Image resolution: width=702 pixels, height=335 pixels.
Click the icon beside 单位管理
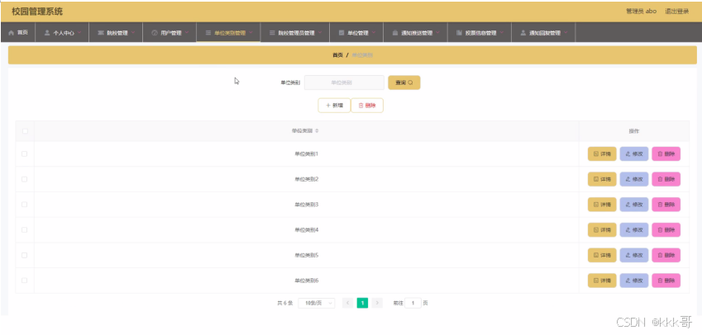pyautogui.click(x=341, y=33)
